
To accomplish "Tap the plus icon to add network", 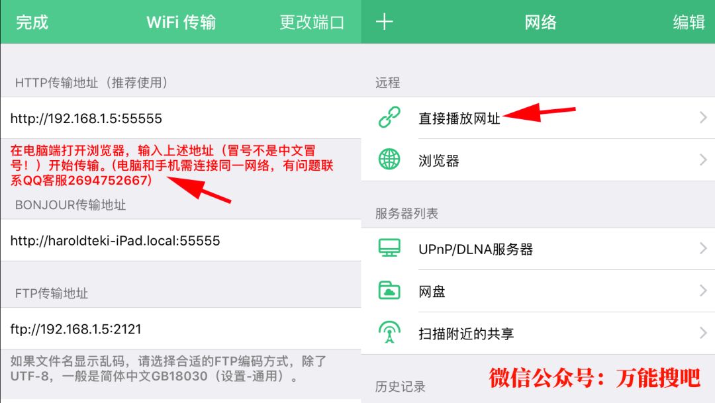I will point(384,22).
